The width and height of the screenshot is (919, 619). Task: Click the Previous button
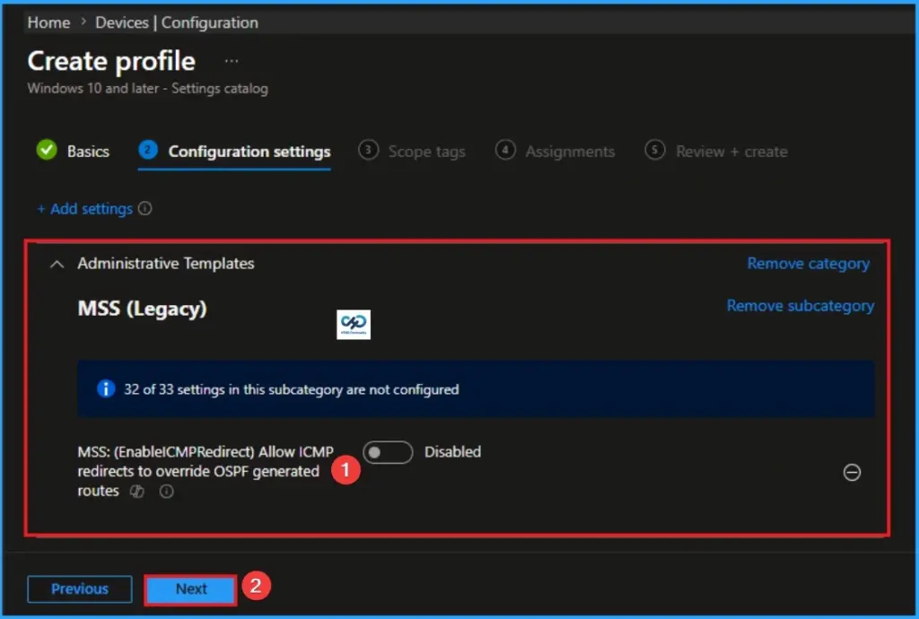click(x=79, y=589)
